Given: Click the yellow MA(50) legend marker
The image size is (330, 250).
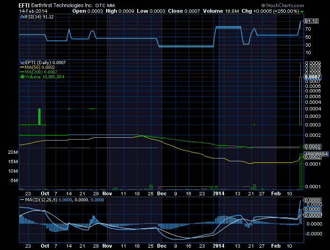Looking at the screenshot, I should (21, 67).
